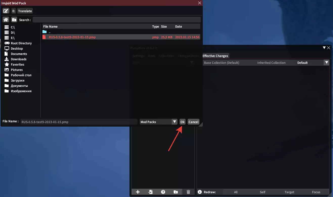Click the Redraw Self button
Viewport: 333px width, 197px height.
[263, 192]
